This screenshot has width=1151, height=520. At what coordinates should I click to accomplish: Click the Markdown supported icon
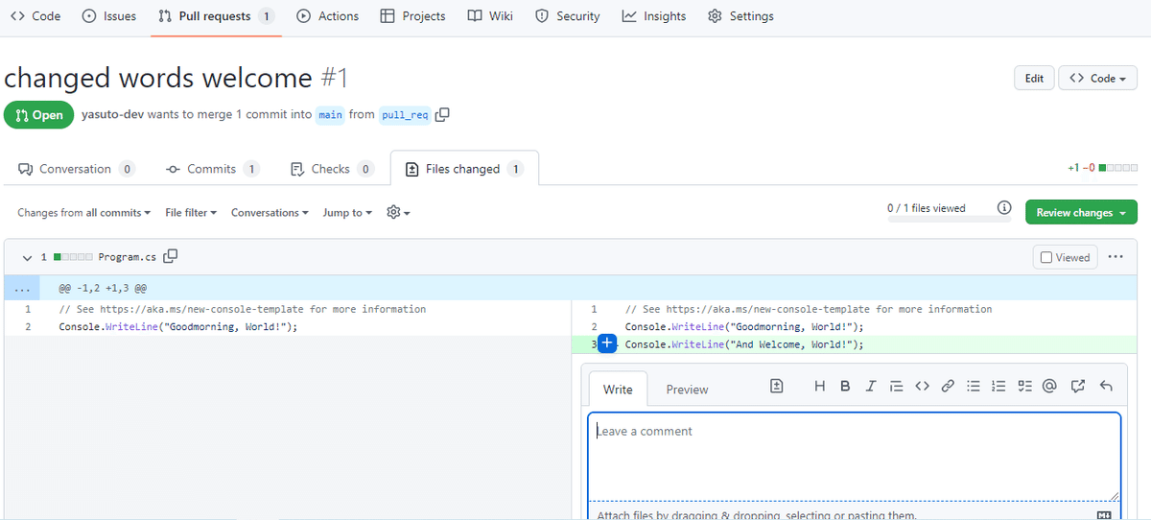click(x=1103, y=515)
